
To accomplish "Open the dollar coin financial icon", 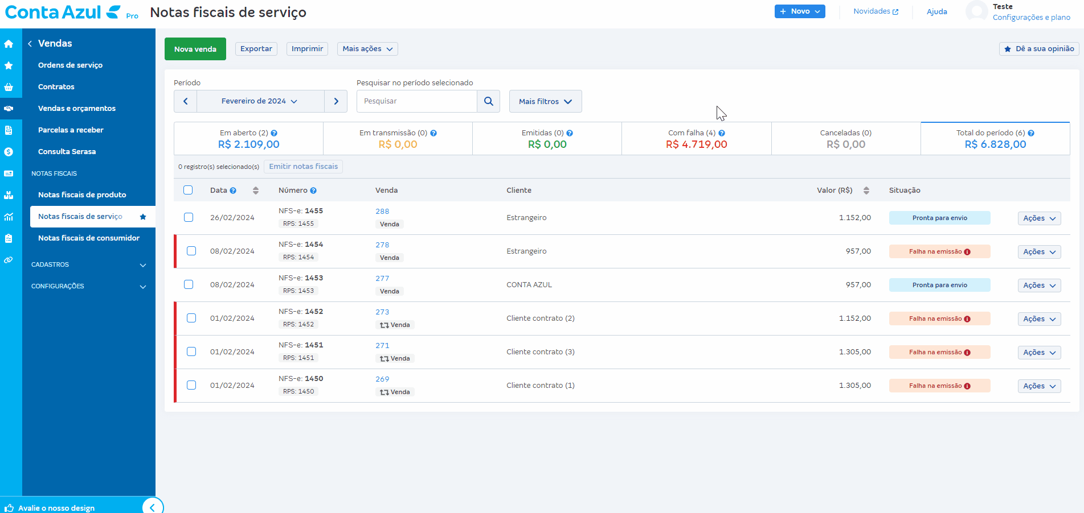I will click(x=9, y=152).
